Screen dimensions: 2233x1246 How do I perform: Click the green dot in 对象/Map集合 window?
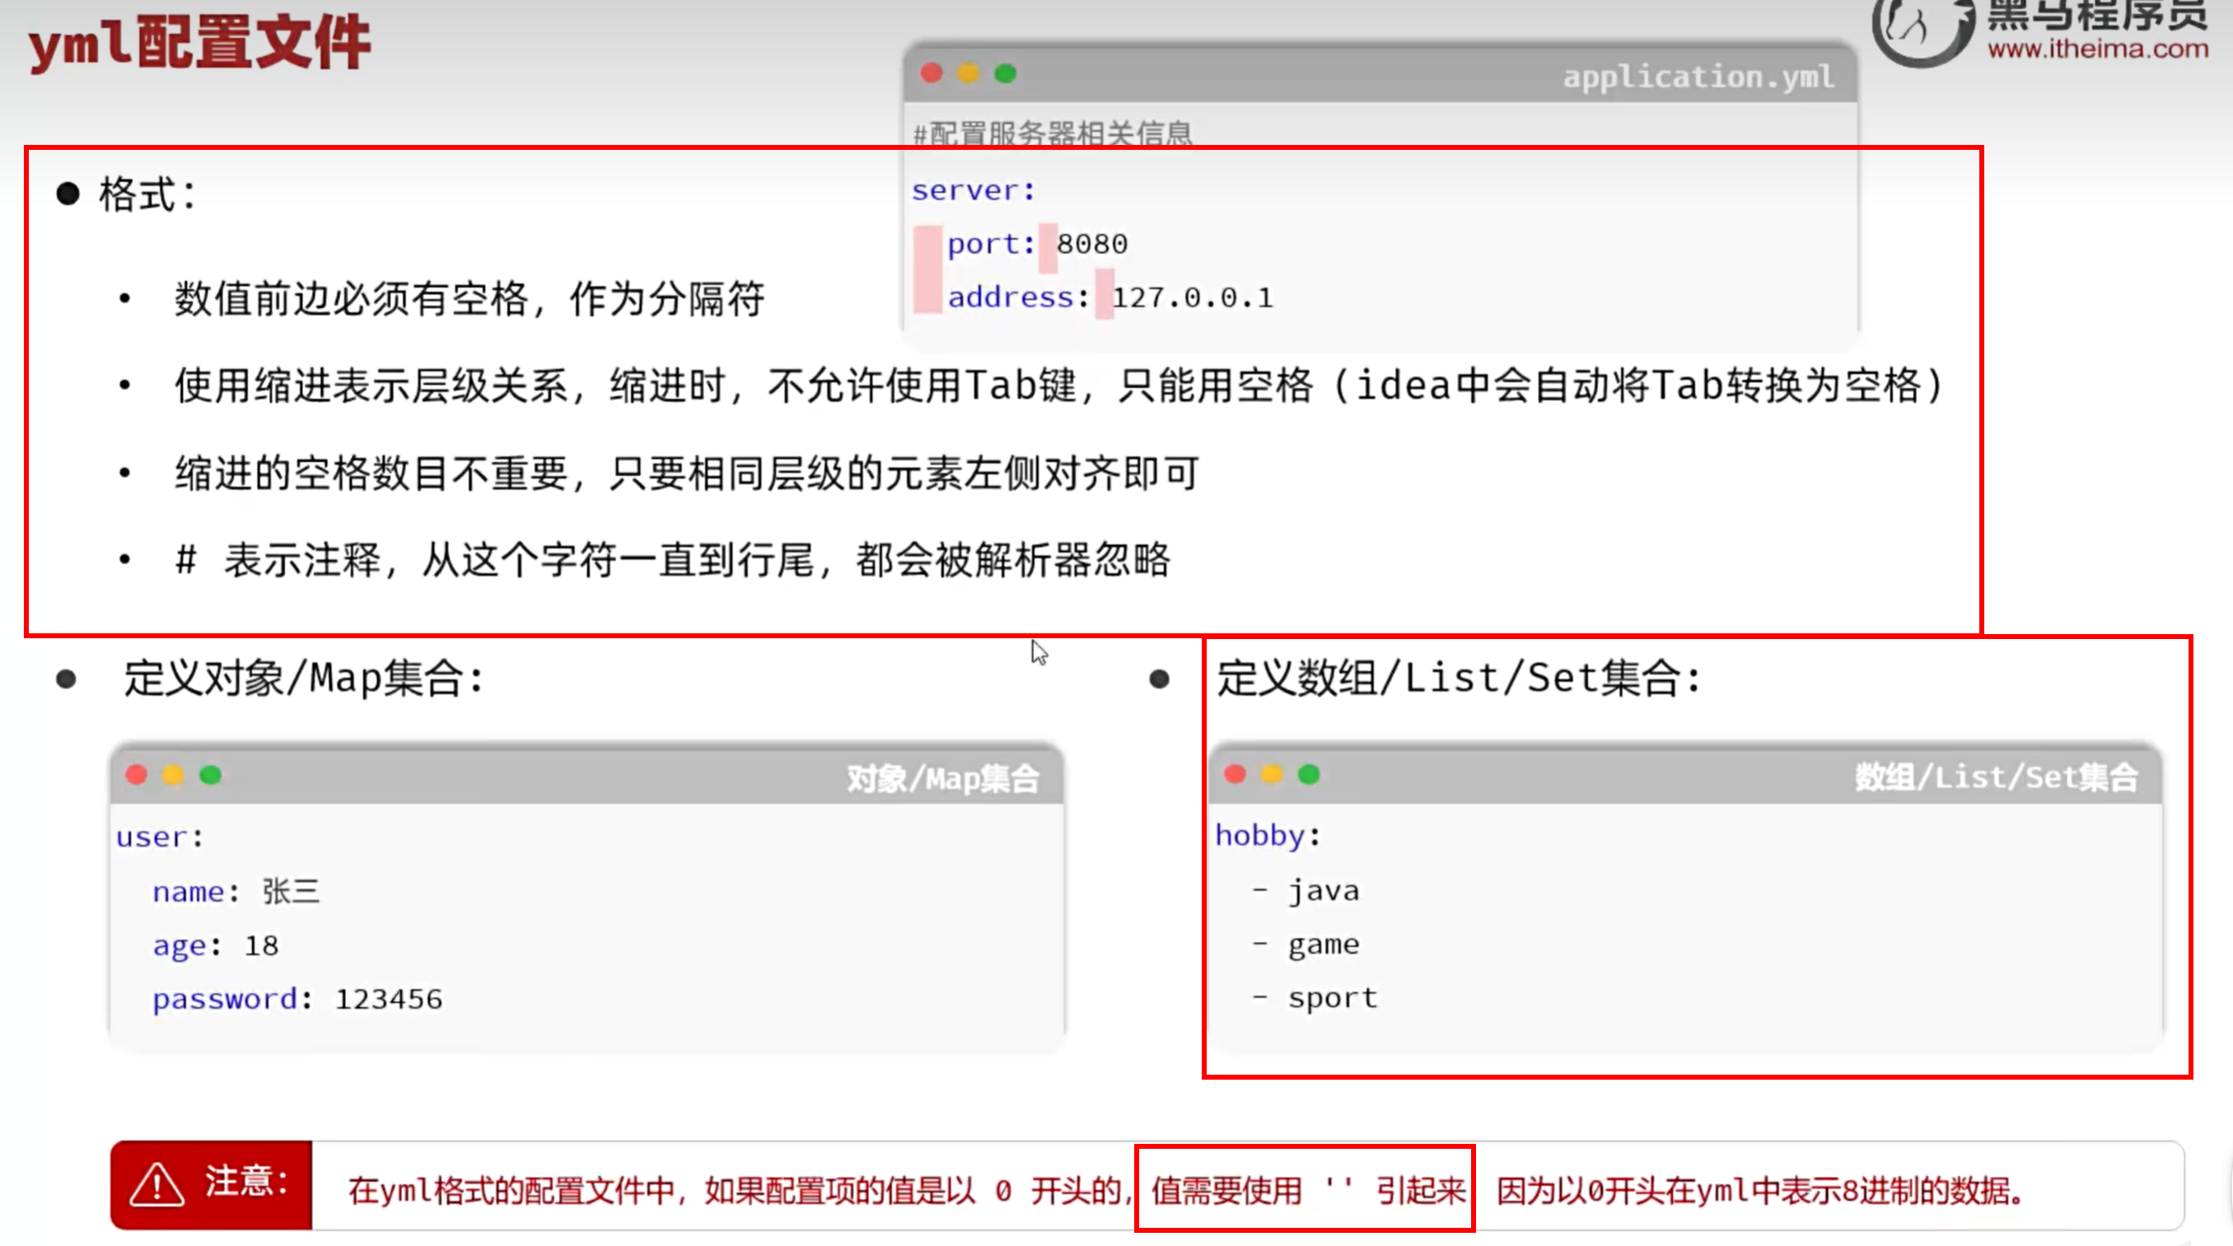pyautogui.click(x=211, y=775)
